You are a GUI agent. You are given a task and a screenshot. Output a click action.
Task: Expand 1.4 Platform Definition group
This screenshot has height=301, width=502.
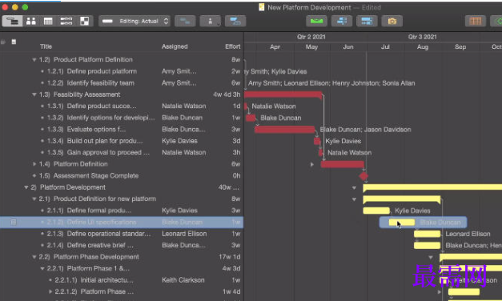click(34, 164)
